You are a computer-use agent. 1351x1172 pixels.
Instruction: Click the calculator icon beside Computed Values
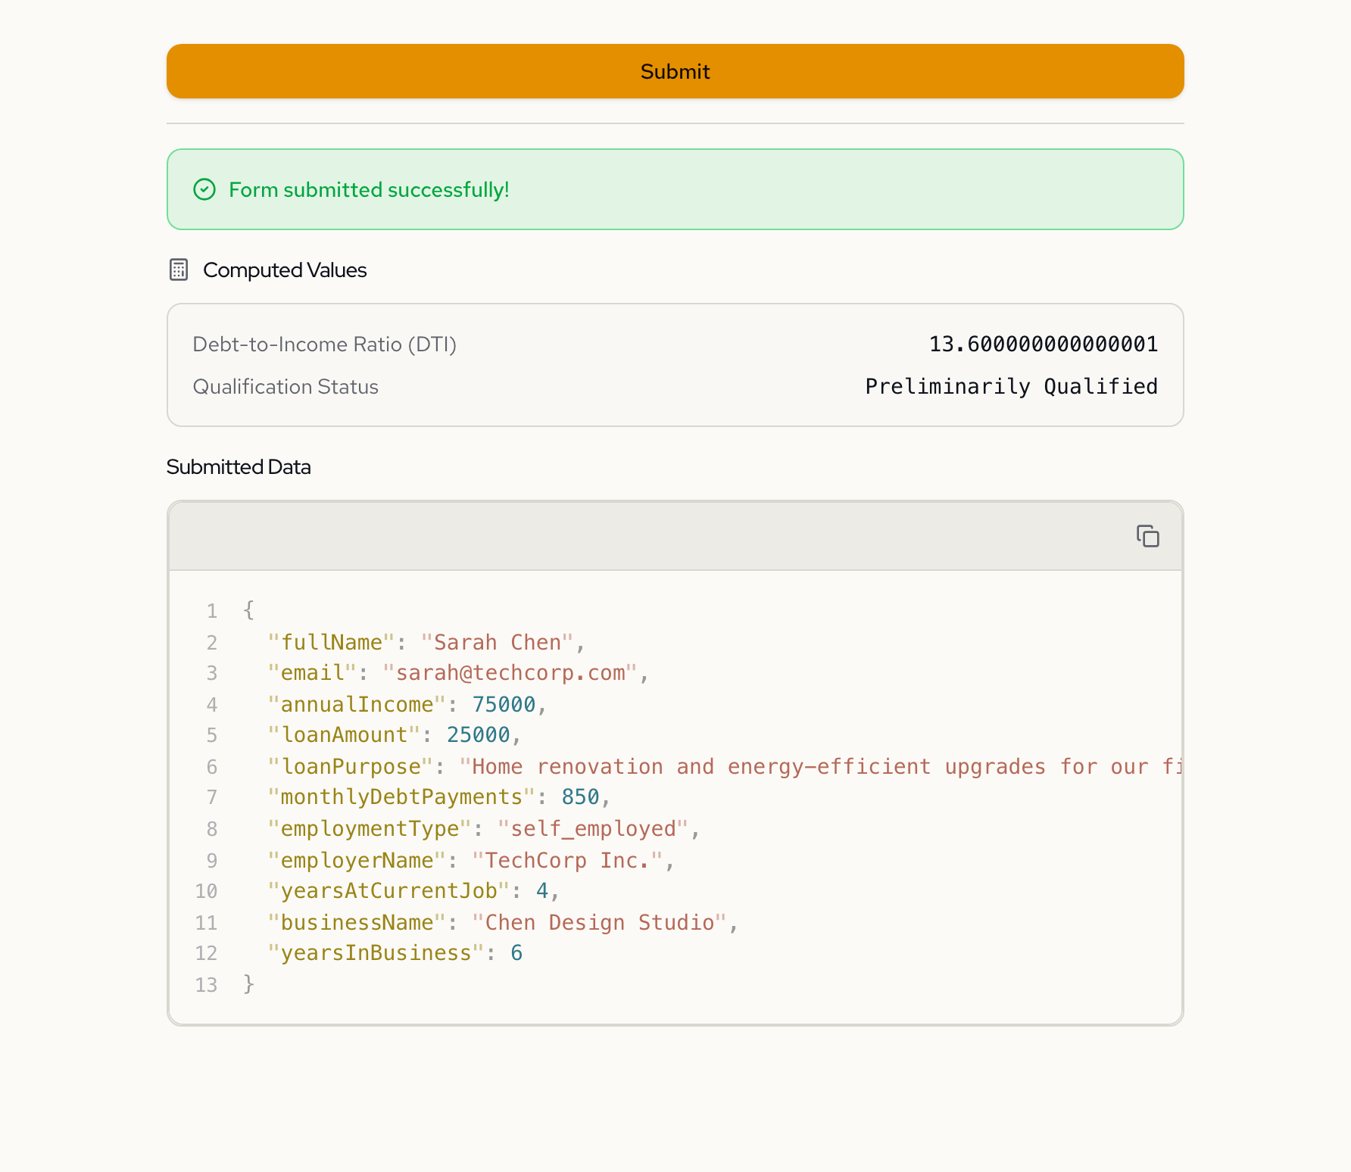pos(179,270)
